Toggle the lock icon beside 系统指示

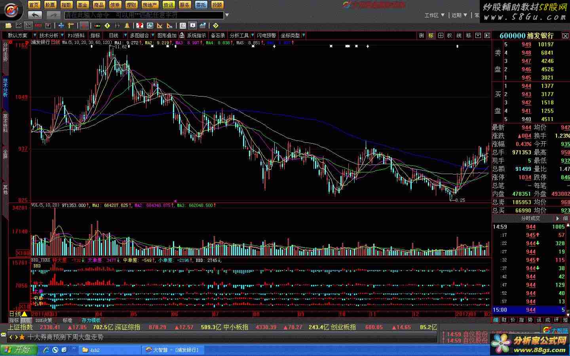coord(182,36)
